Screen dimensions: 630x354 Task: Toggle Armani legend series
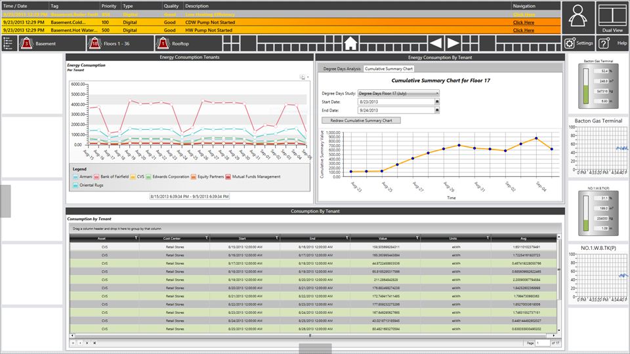(x=83, y=176)
